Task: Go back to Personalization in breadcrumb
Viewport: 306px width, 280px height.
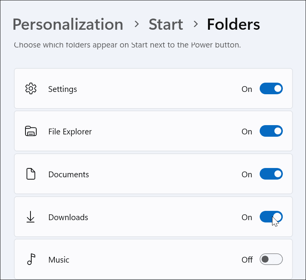Action: point(68,24)
